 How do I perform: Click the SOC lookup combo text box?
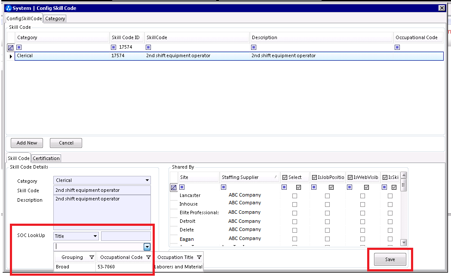98,246
